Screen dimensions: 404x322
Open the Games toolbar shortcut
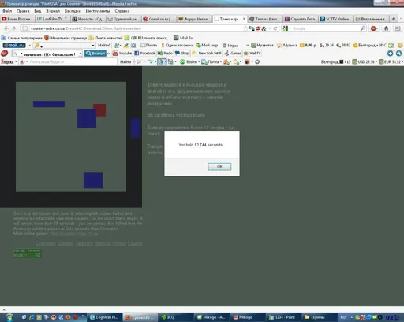coord(233,54)
